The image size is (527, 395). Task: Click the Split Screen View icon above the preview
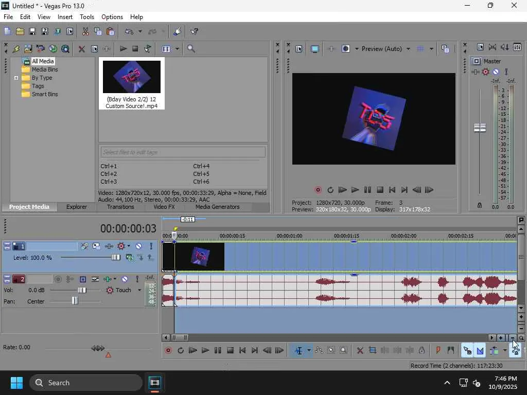pyautogui.click(x=346, y=49)
